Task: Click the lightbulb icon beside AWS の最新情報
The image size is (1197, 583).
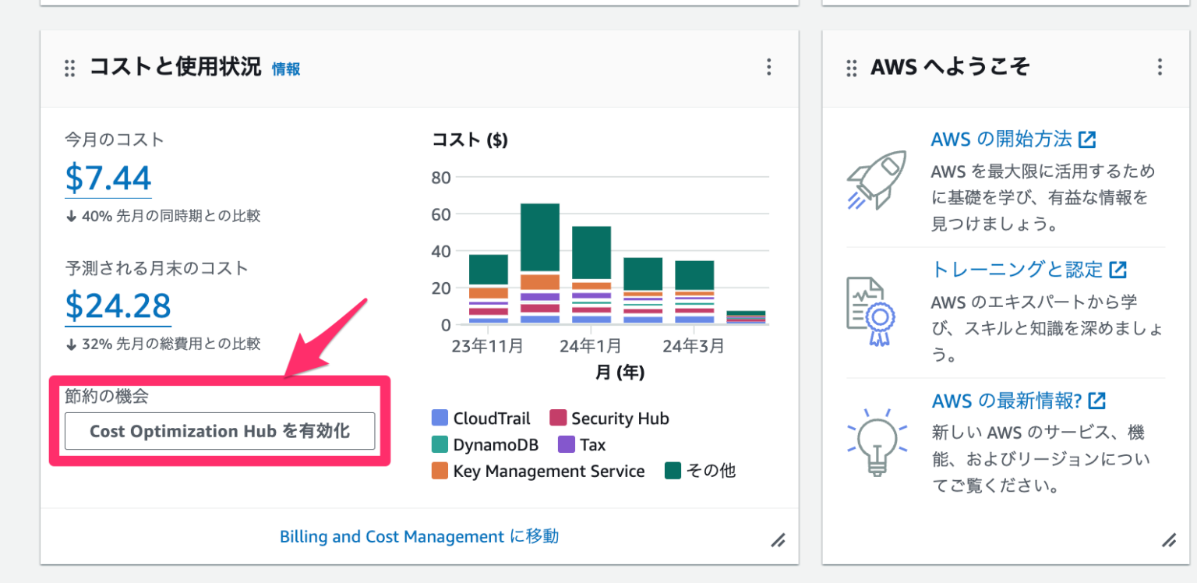Action: point(879,439)
